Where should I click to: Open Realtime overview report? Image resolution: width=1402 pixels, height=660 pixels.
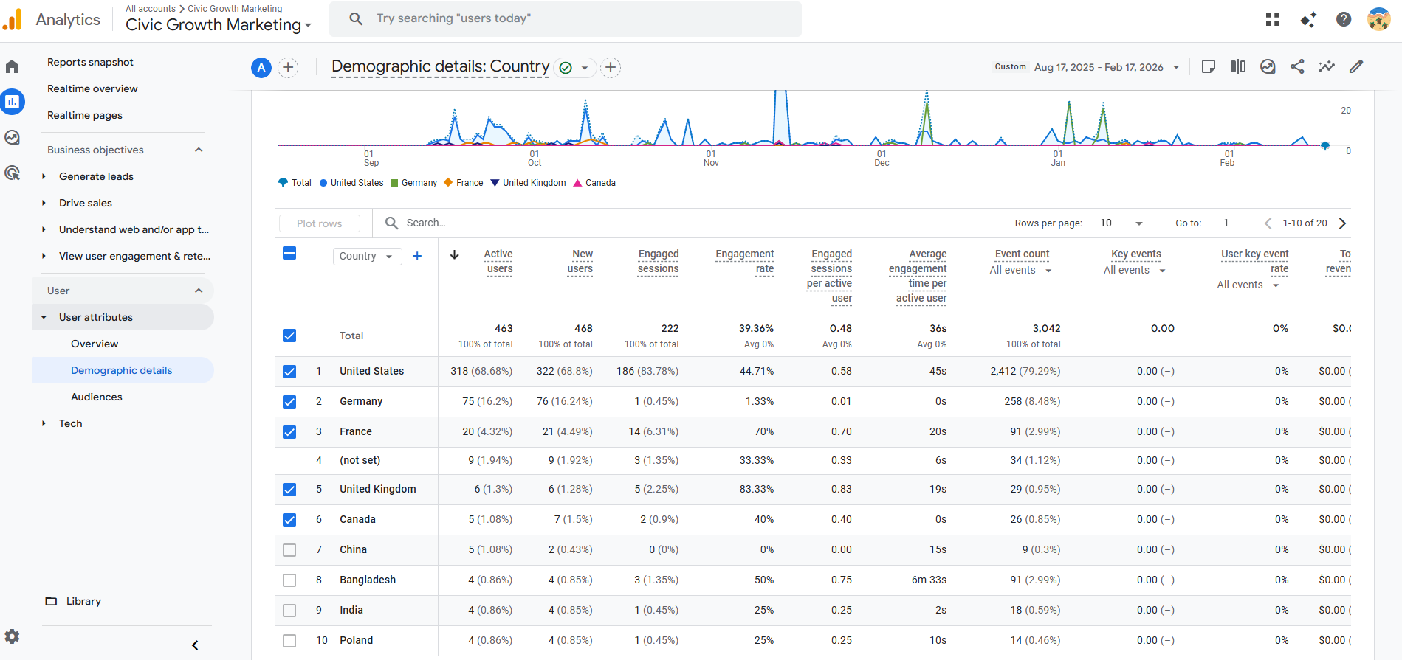92,88
